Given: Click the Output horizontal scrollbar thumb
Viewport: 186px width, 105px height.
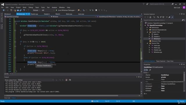Looking at the screenshot, I should (x=62, y=95).
